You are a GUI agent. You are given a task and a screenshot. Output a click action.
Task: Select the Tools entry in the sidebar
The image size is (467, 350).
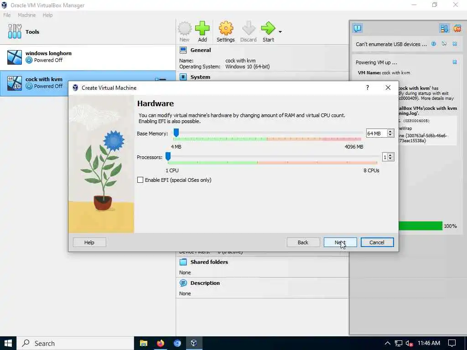tap(88, 31)
